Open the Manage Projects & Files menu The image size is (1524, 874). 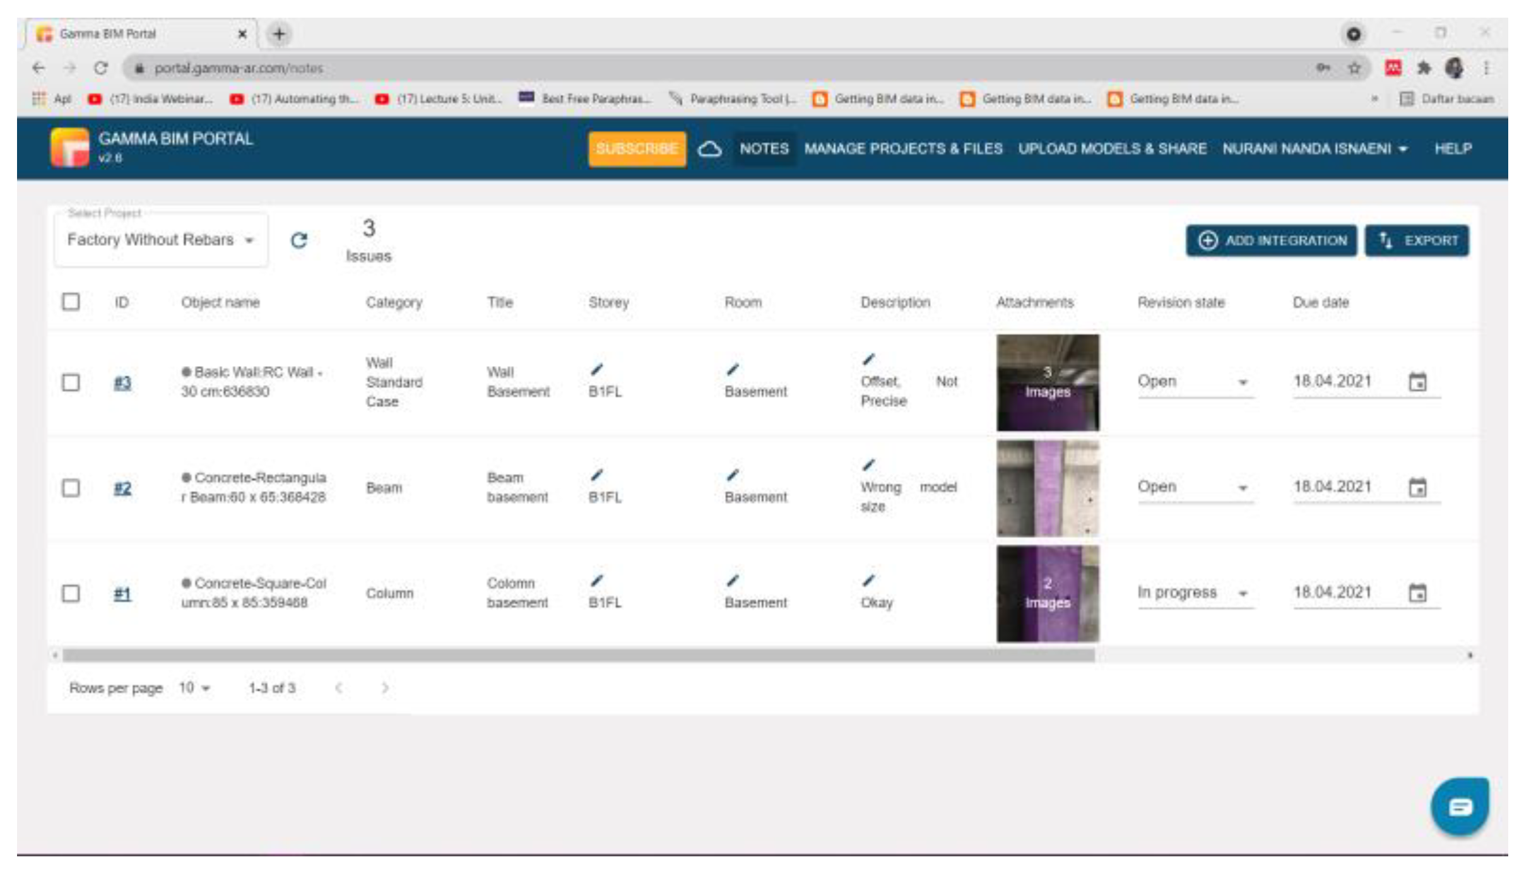(x=903, y=149)
